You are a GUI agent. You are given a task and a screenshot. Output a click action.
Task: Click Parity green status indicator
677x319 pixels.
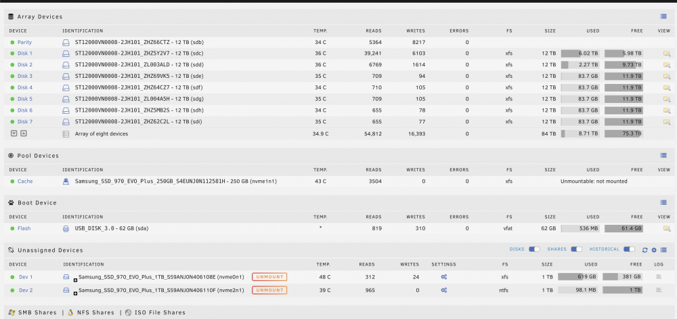12,42
